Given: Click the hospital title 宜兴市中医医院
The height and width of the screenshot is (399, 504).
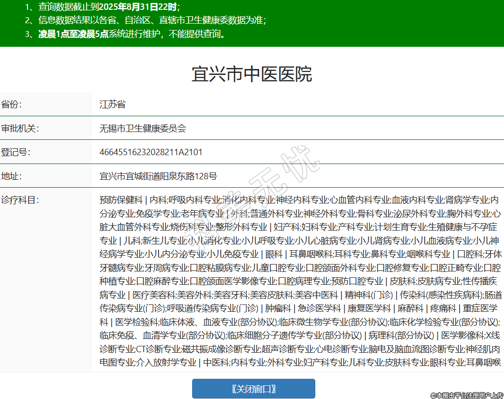Looking at the screenshot, I should [252, 74].
